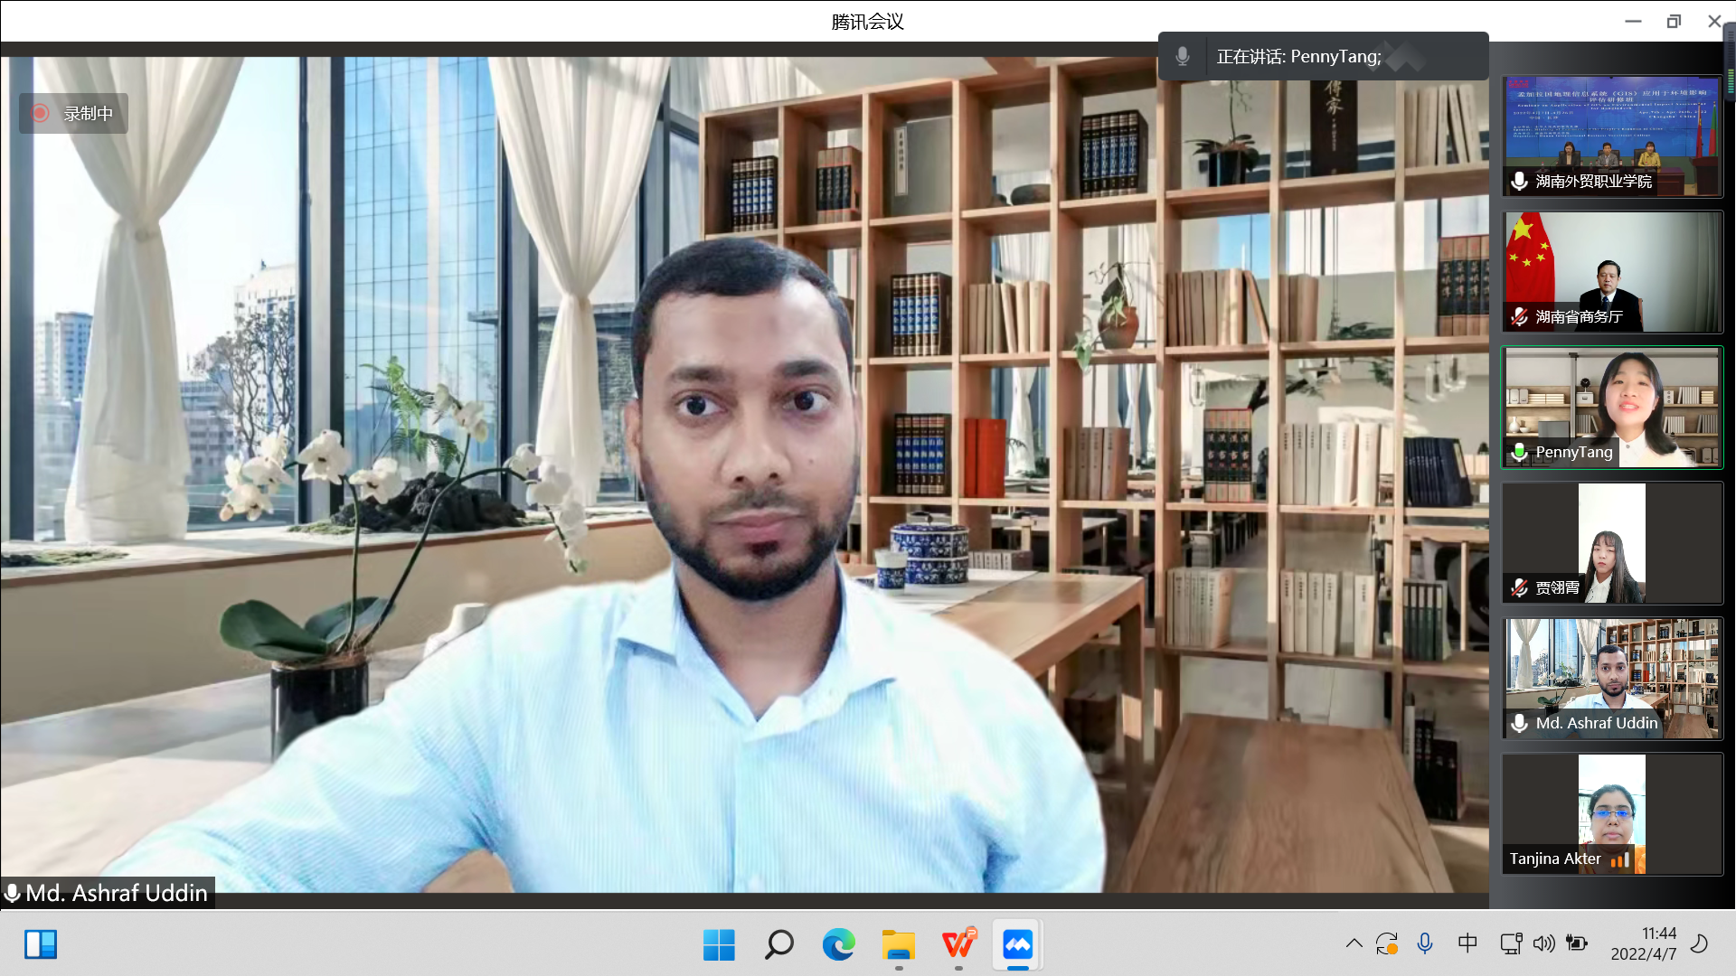Show hidden system tray icons

[x=1354, y=943]
